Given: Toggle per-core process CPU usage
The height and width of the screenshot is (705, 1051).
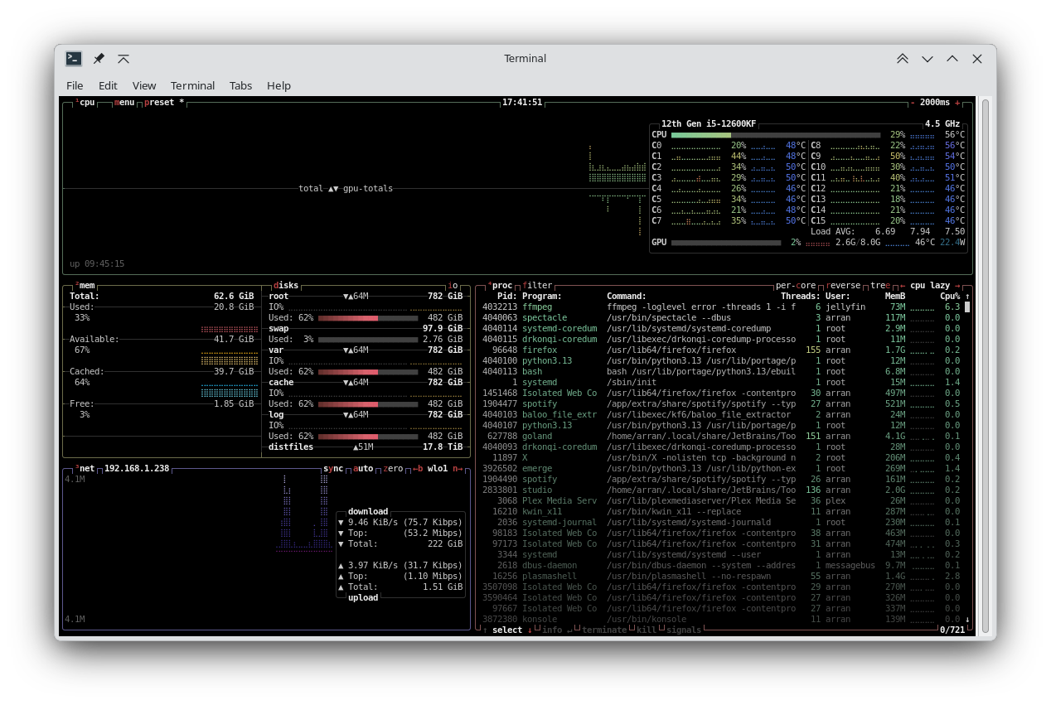Looking at the screenshot, I should tap(796, 285).
